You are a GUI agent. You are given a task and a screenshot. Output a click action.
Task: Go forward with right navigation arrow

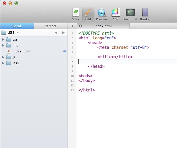(63, 33)
